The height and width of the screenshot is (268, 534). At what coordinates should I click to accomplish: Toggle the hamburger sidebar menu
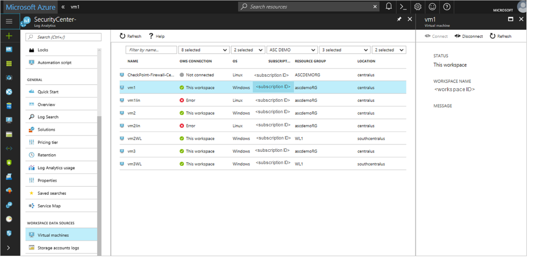(x=9, y=21)
